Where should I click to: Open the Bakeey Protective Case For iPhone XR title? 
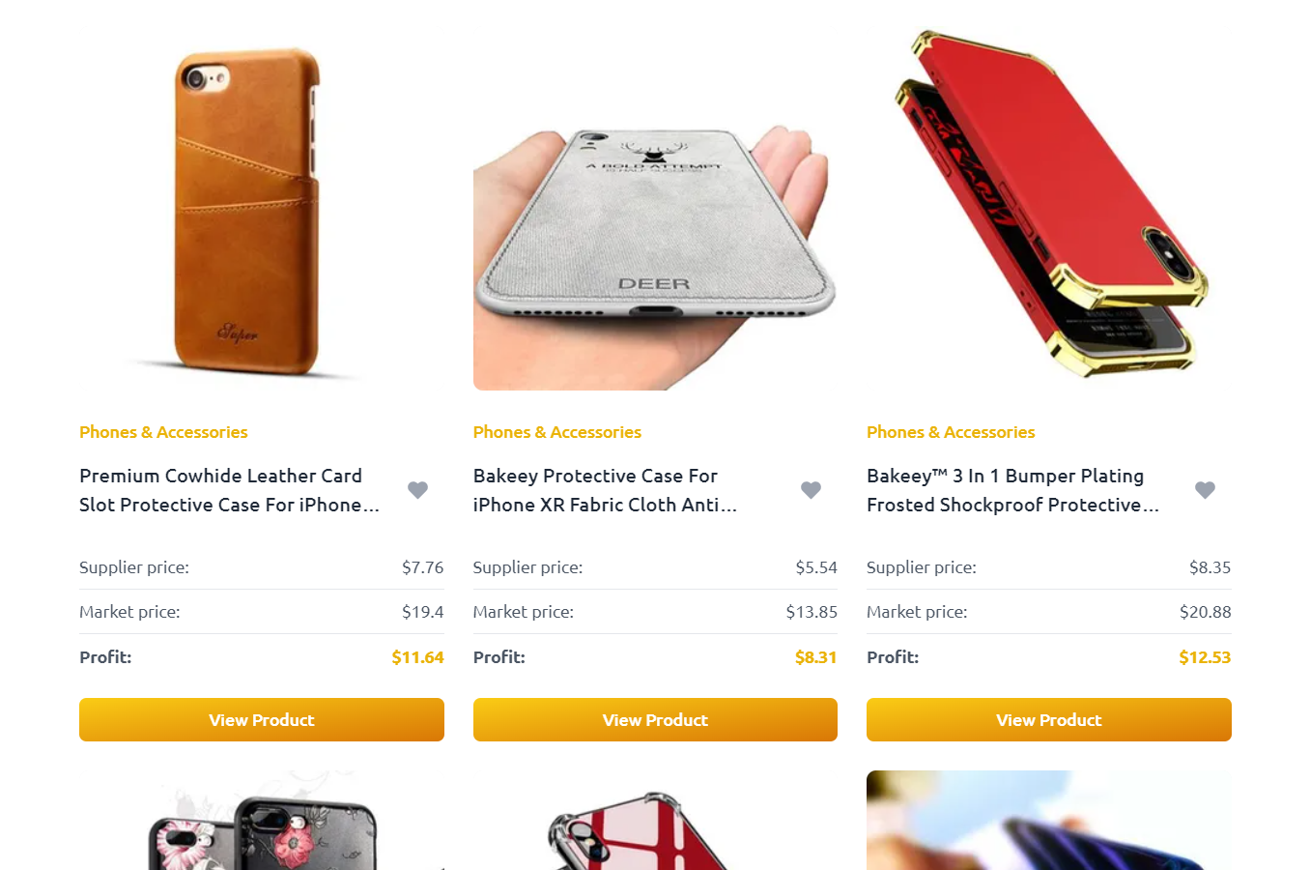pos(605,490)
